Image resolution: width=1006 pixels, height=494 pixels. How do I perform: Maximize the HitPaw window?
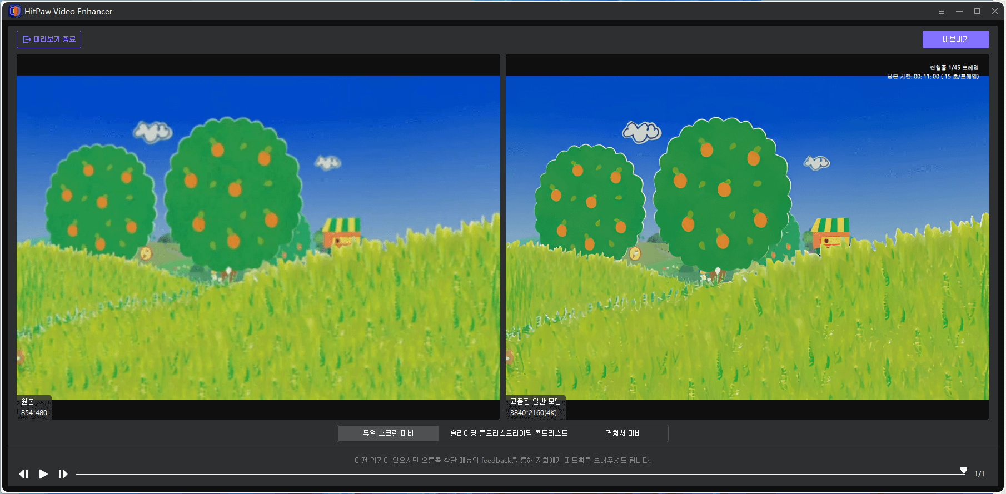coord(977,11)
